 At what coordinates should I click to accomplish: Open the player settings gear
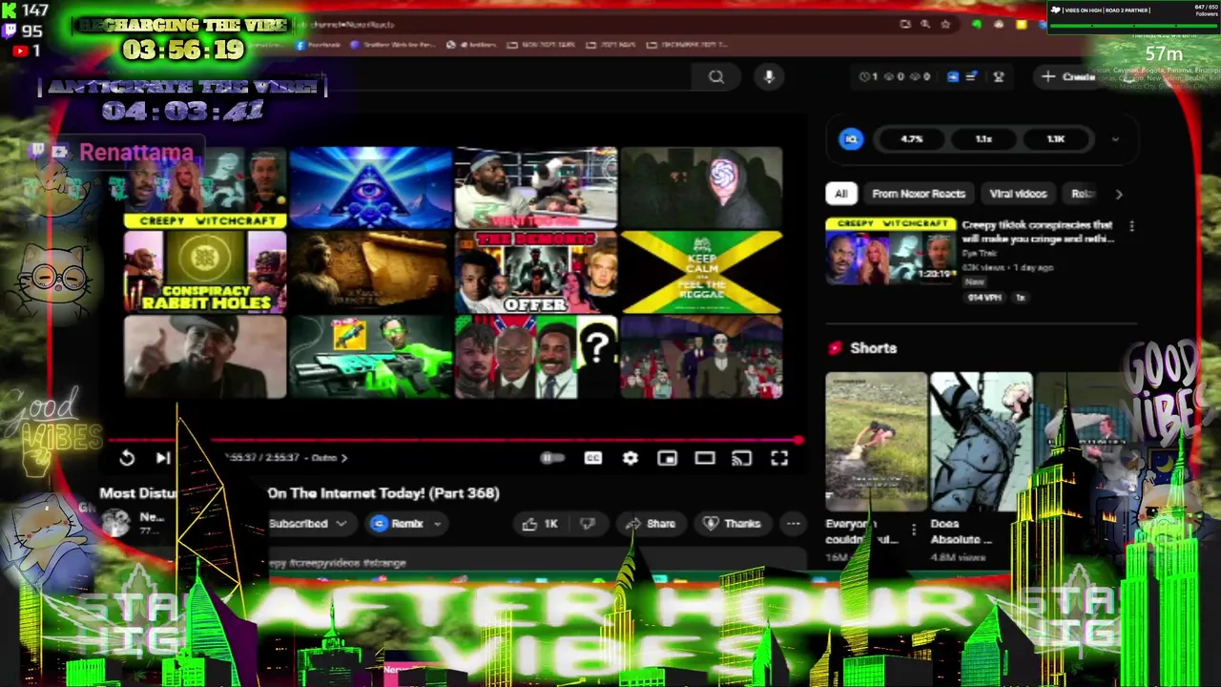tap(631, 459)
